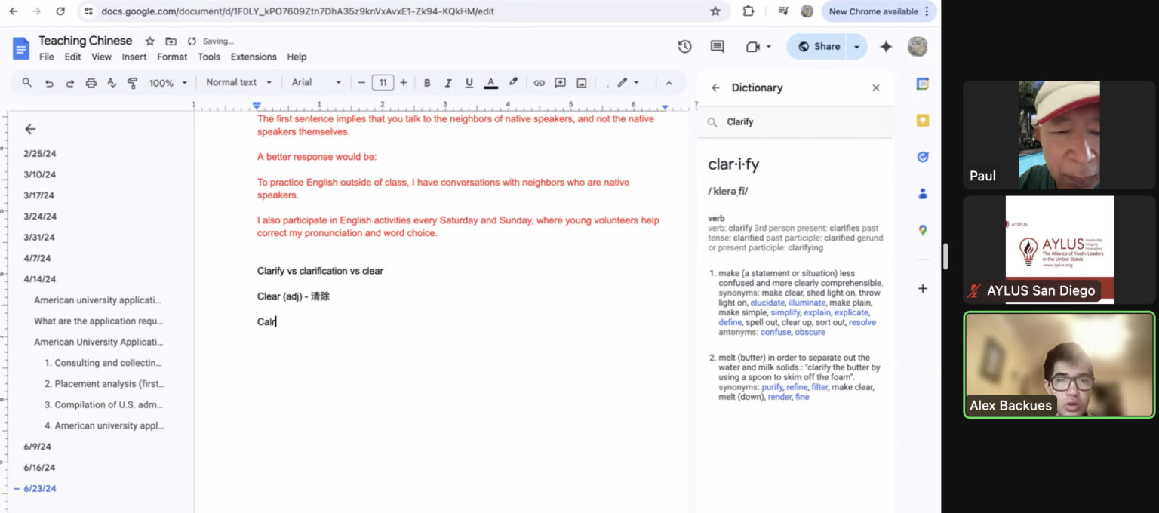Viewport: 1159px width, 513px height.
Task: Toggle underline formatting
Action: (469, 83)
